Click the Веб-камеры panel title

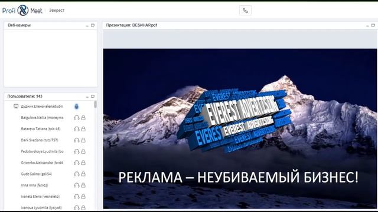tap(19, 25)
